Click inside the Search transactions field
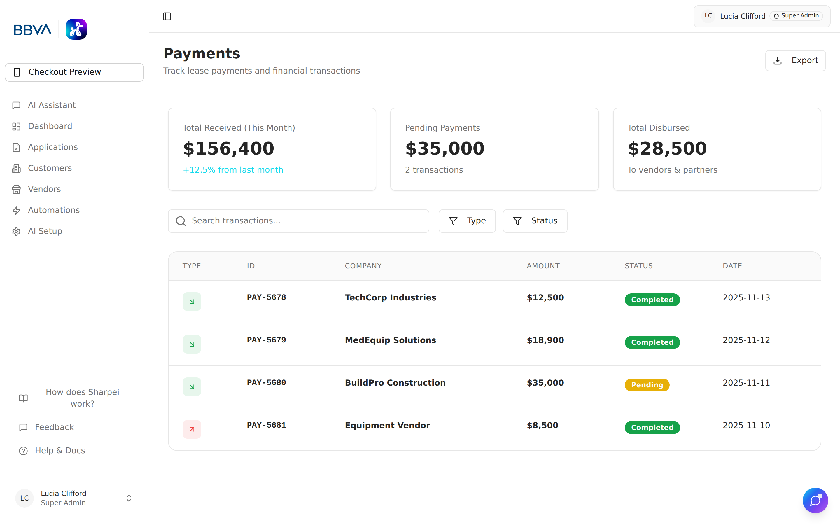Screen dimensions: 840x525 point(298,221)
